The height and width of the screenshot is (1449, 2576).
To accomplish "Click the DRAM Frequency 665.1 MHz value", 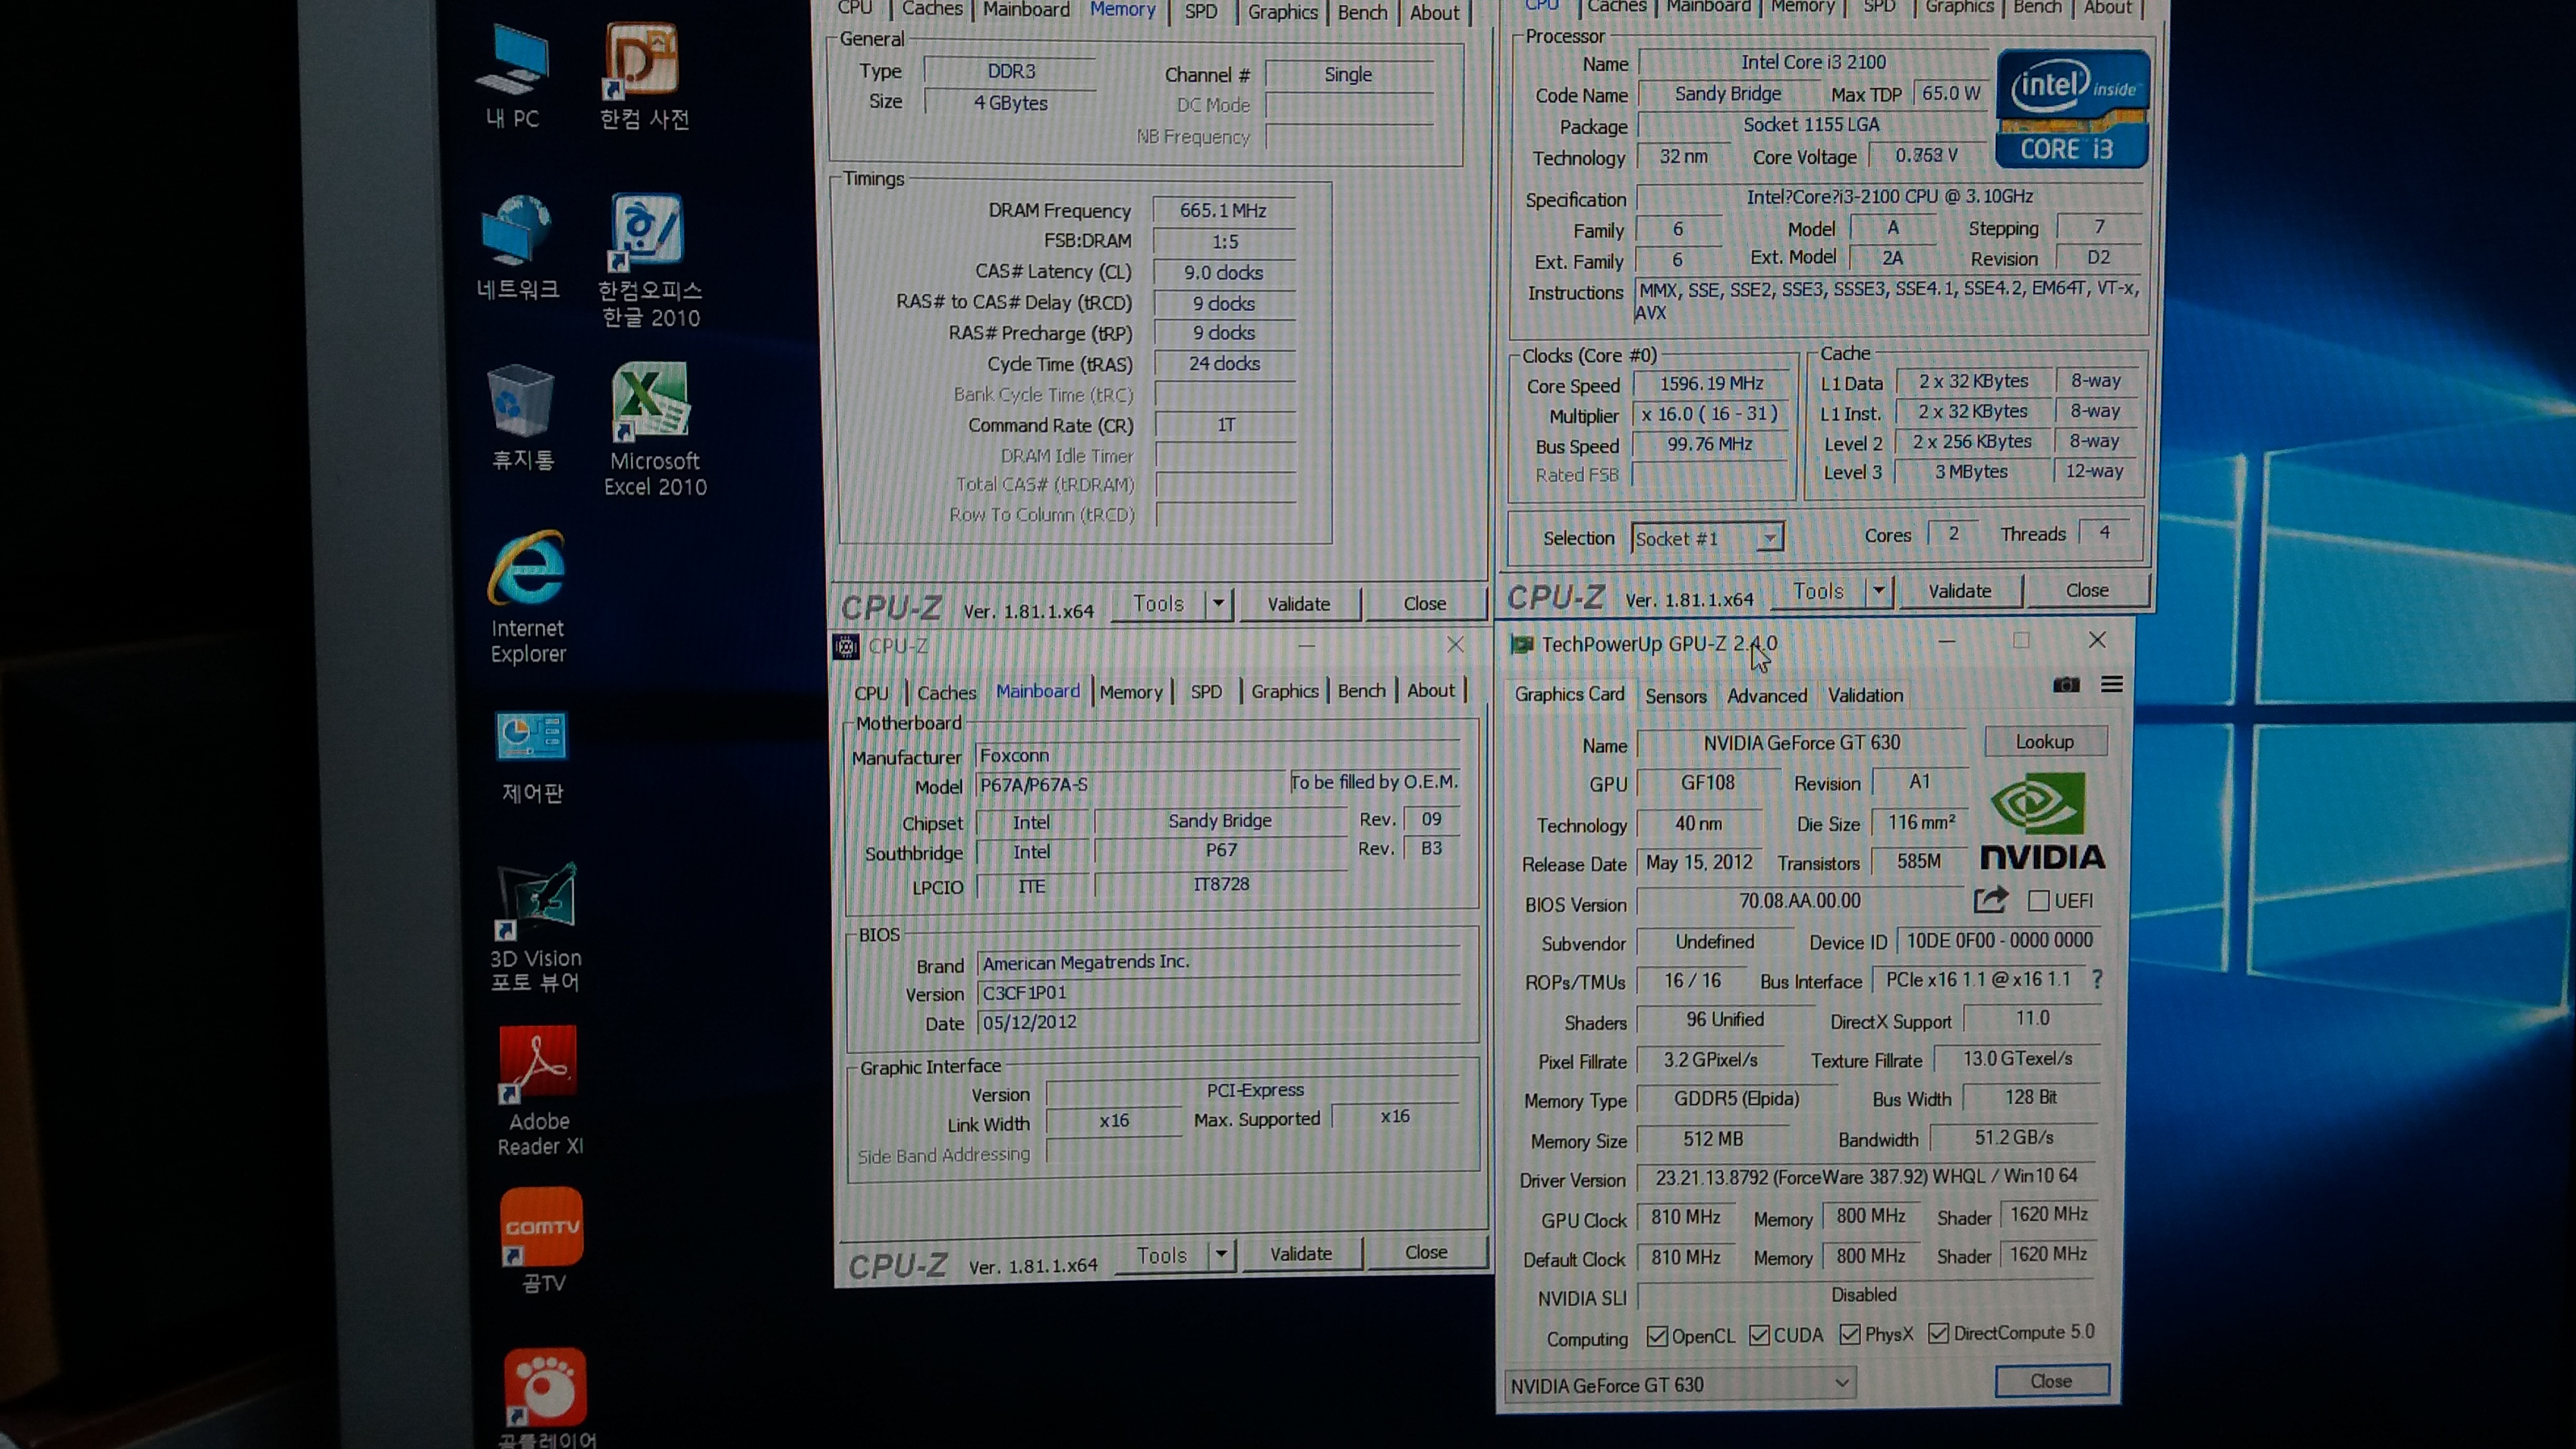I will coord(1223,210).
